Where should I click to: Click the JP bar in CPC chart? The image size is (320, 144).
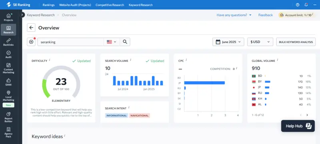point(204,83)
